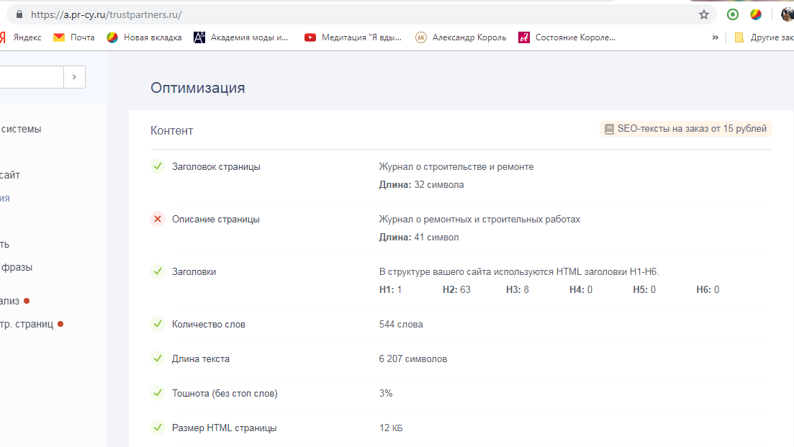
Task: Click the green check beside Количество слов
Action: click(x=158, y=324)
